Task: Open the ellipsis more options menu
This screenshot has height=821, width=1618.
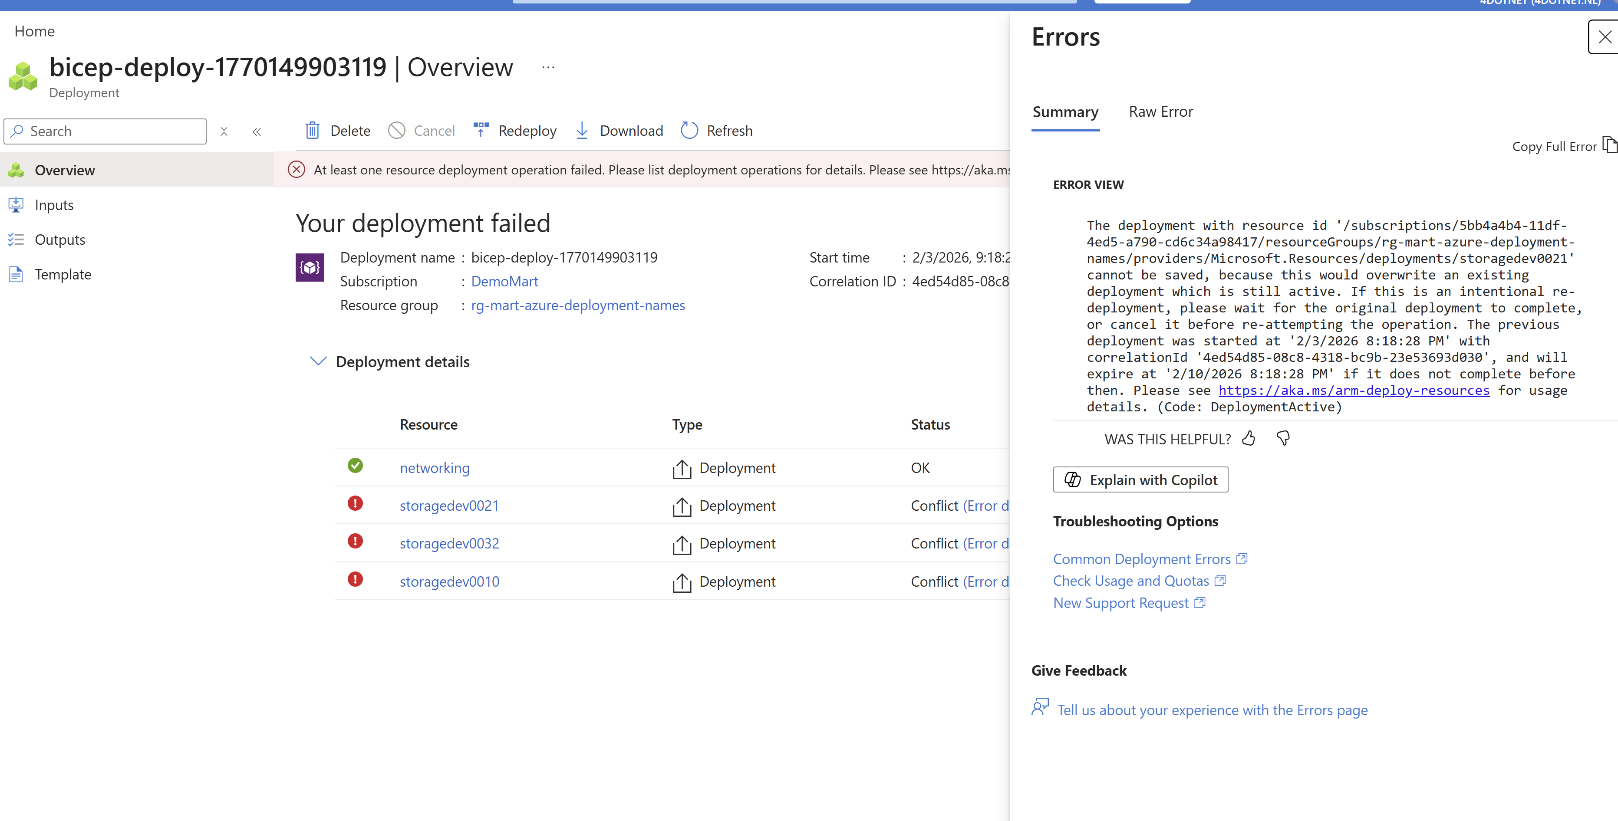Action: click(548, 67)
